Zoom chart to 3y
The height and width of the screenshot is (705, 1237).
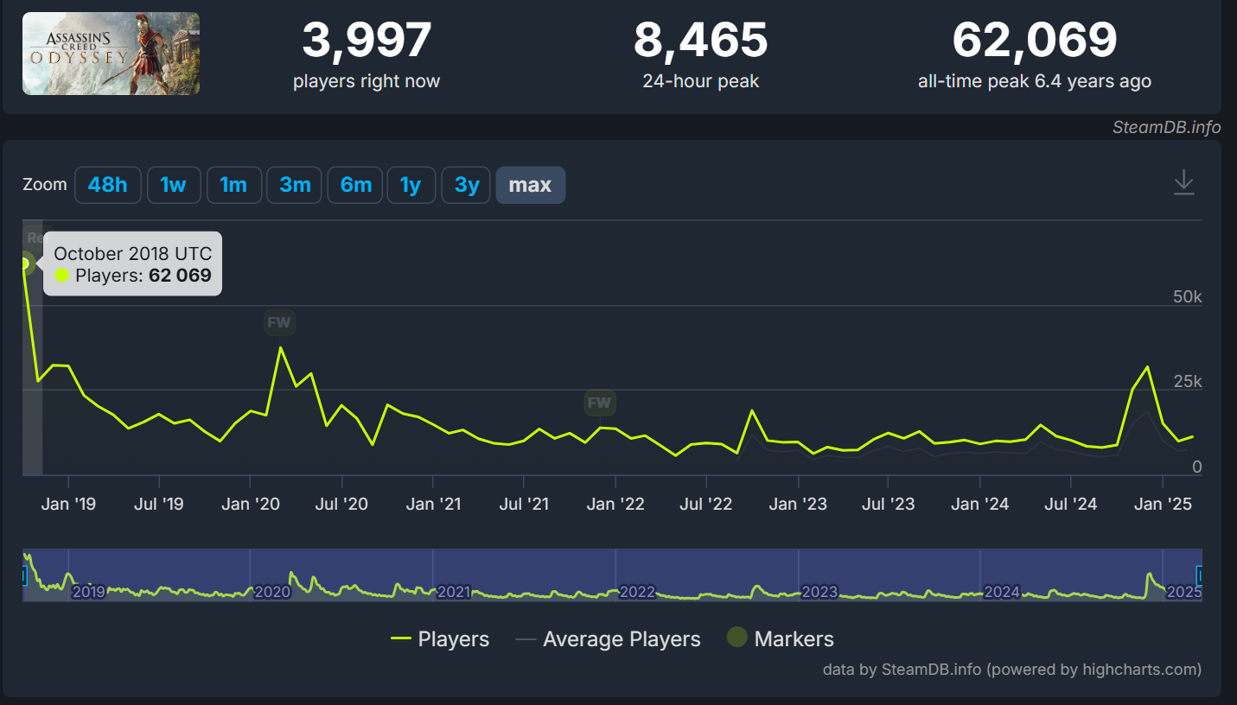pos(467,185)
